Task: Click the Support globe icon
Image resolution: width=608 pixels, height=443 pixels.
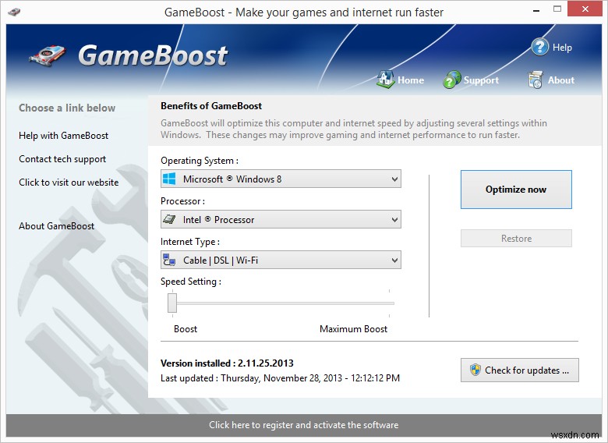Action: coord(452,80)
